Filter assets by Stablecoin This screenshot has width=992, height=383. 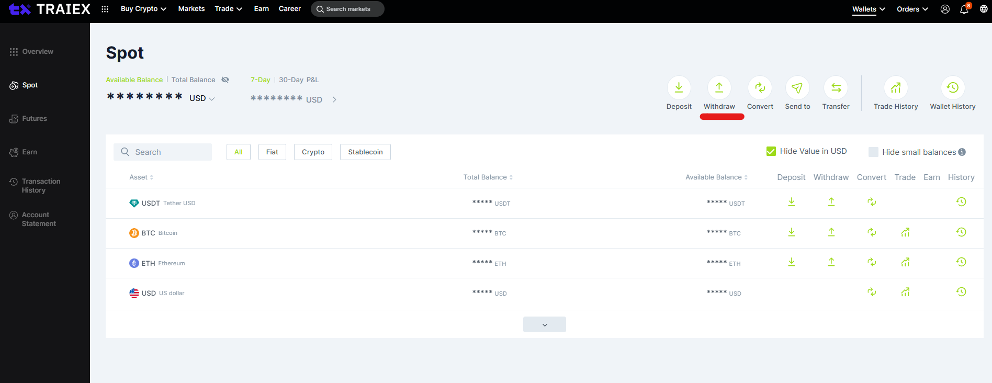tap(365, 152)
